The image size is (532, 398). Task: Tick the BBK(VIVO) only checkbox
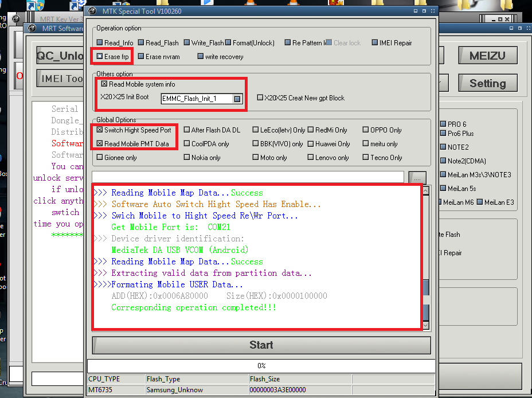point(256,143)
